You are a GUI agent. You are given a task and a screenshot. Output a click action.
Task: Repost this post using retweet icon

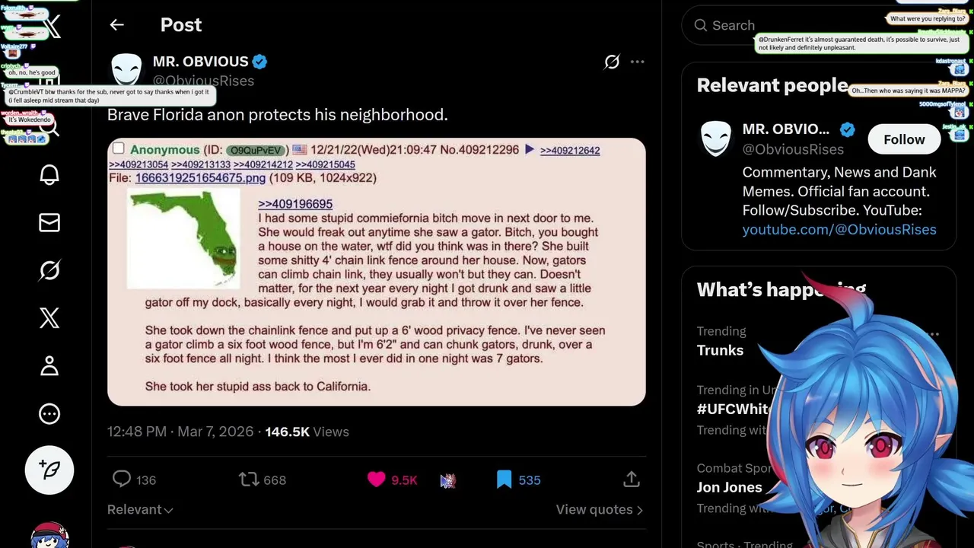249,479
